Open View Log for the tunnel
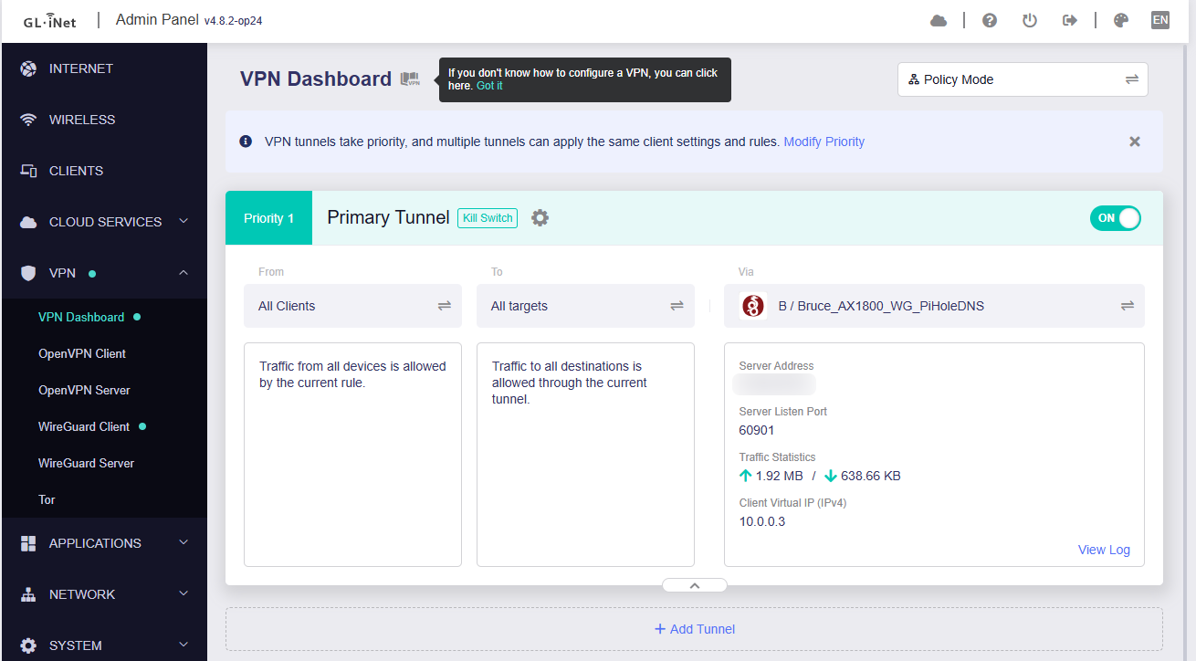1196x661 pixels. coord(1104,550)
